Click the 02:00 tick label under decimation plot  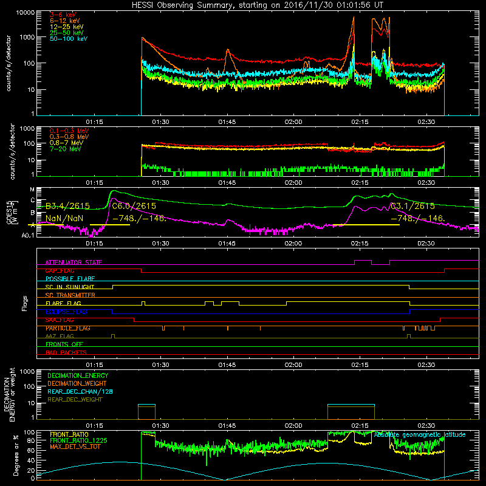click(293, 426)
